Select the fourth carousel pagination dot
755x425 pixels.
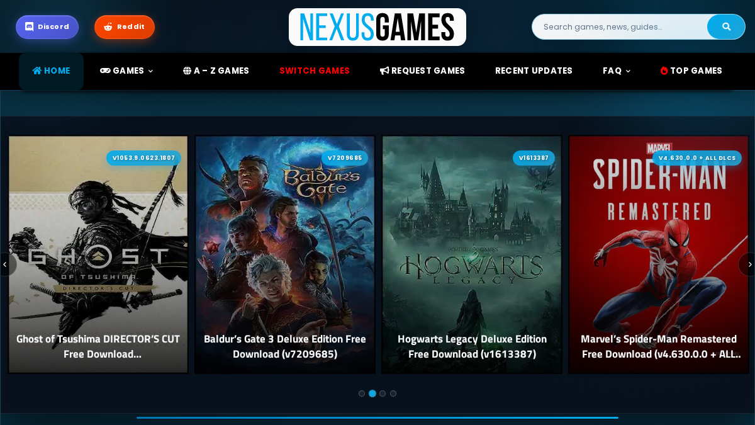(x=393, y=394)
